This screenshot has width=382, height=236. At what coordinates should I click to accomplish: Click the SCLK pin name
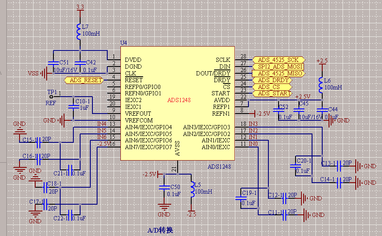[x=223, y=60]
